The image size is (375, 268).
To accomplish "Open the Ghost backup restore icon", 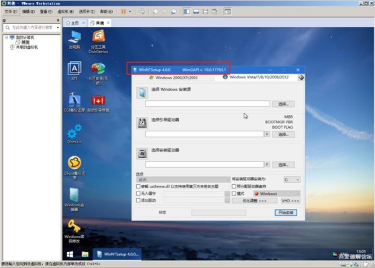I will click(x=74, y=167).
